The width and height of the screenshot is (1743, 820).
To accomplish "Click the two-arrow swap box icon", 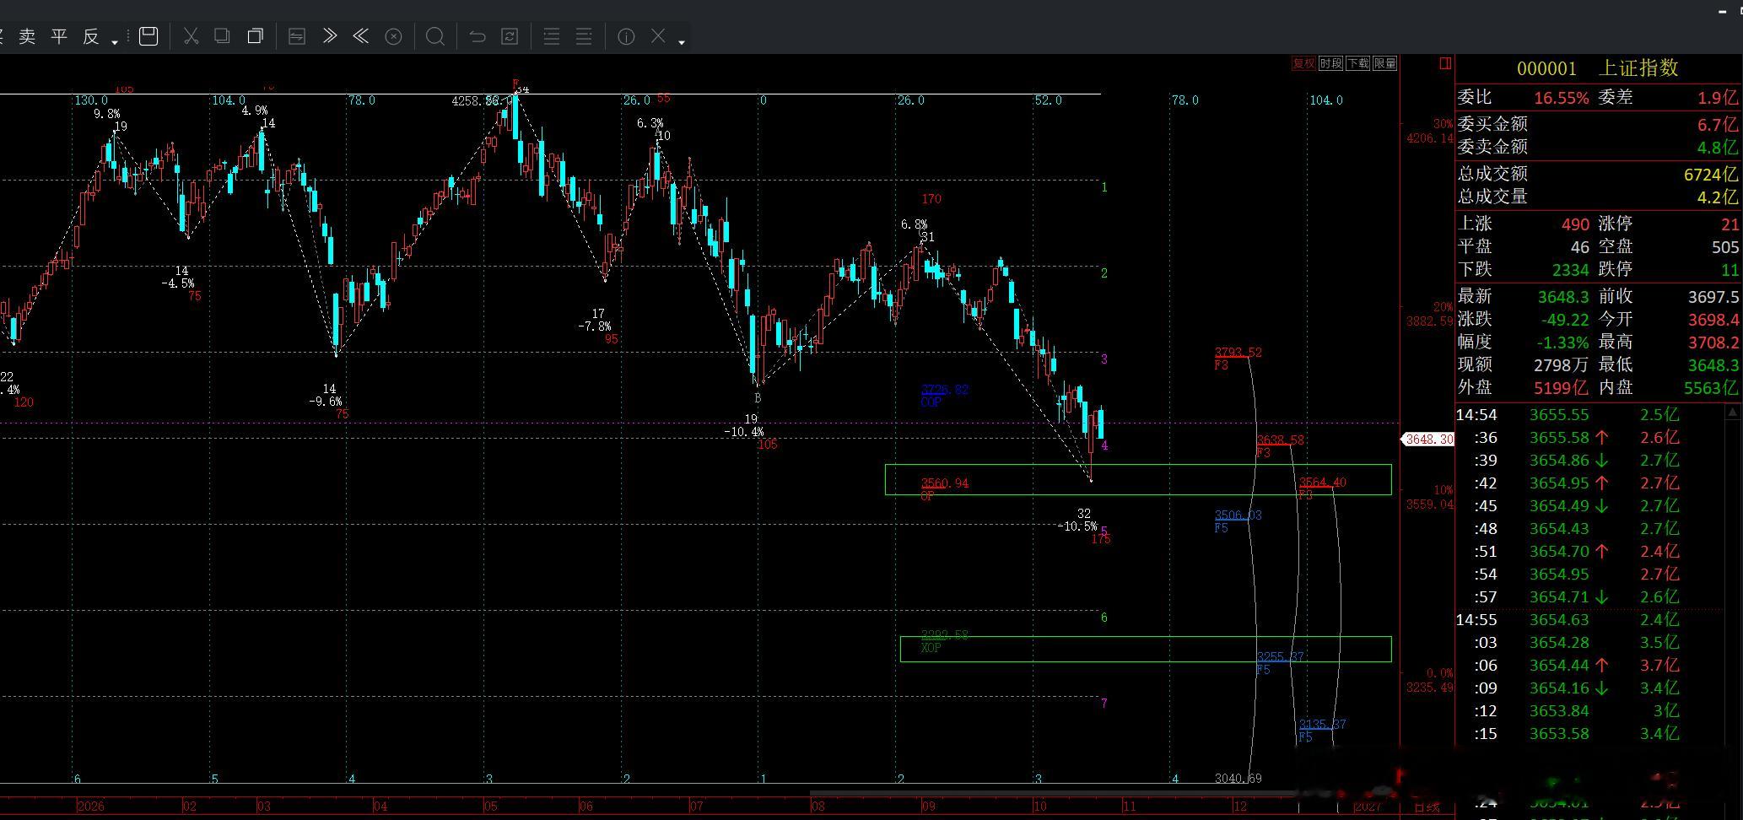I will [x=297, y=36].
